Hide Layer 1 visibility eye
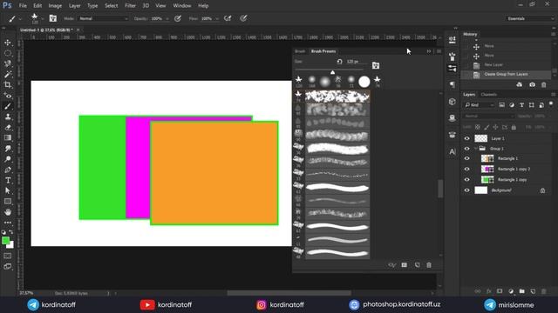Viewport: 558px width, 313px height. point(467,138)
